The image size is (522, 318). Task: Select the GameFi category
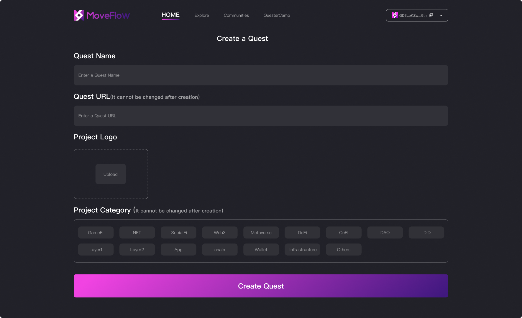point(96,233)
